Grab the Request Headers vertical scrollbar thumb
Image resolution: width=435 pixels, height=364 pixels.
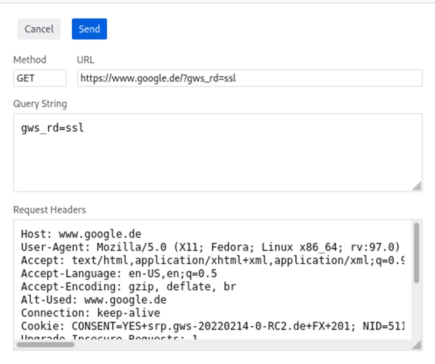click(x=416, y=253)
